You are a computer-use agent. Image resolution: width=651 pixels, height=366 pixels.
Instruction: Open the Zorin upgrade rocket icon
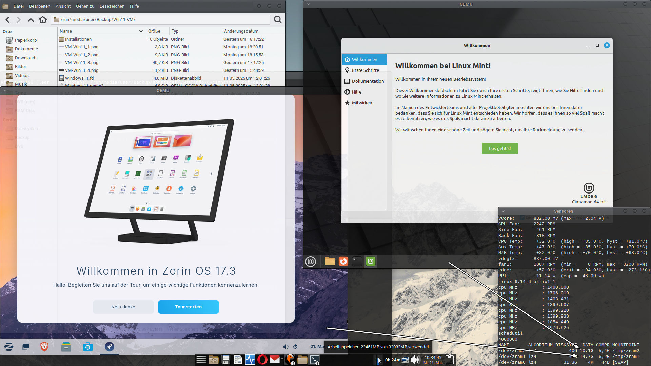109,347
